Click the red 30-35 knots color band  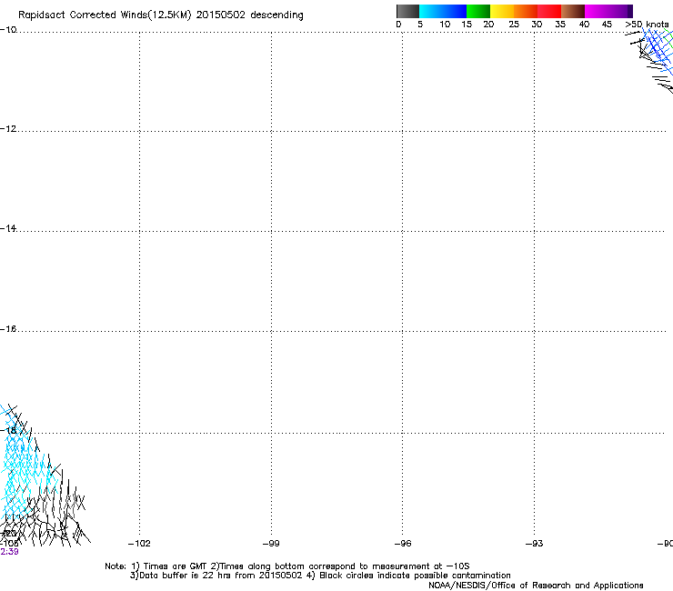[549, 11]
